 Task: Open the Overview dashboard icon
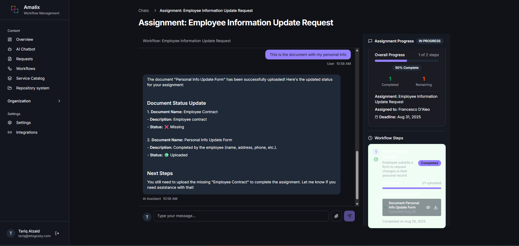coord(10,39)
